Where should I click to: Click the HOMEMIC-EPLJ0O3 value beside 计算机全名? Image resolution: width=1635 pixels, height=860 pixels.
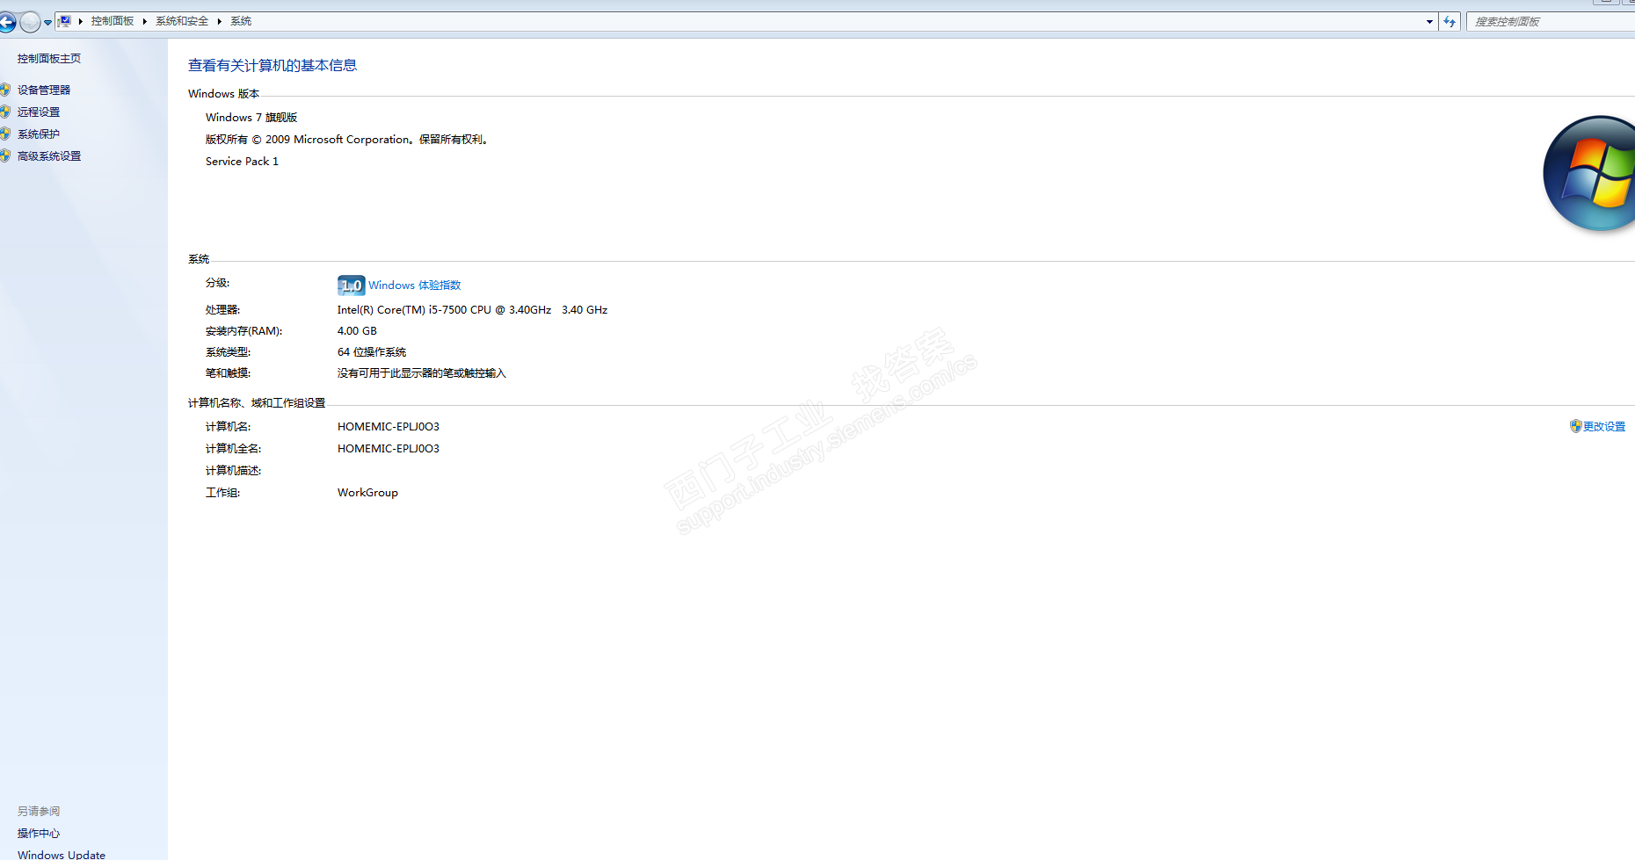point(389,449)
